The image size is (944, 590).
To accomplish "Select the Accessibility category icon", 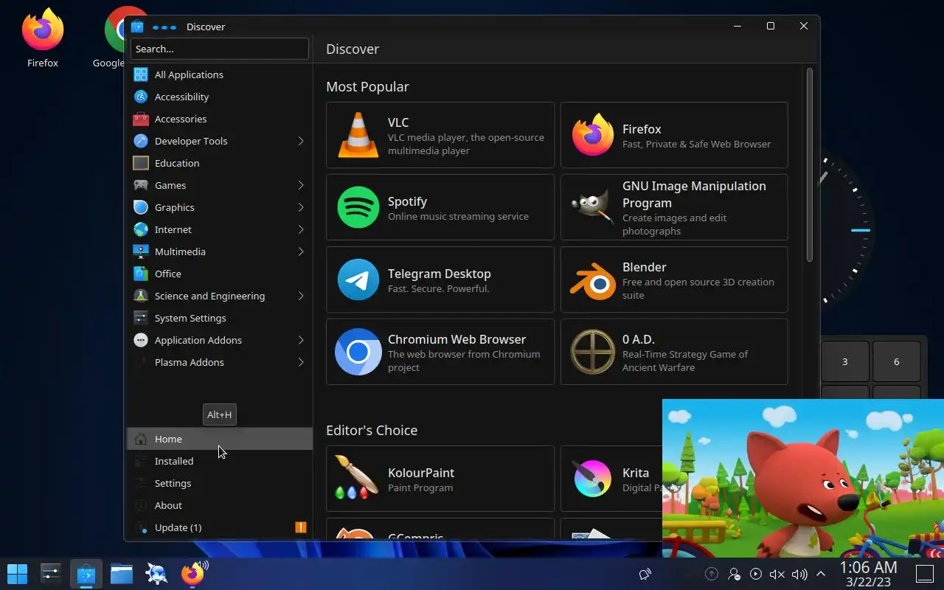I will click(140, 97).
